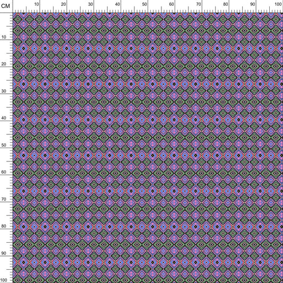Select the 70 mark on horizontal ruler
Viewport: 283px width, 283px height.
pos(199,4)
